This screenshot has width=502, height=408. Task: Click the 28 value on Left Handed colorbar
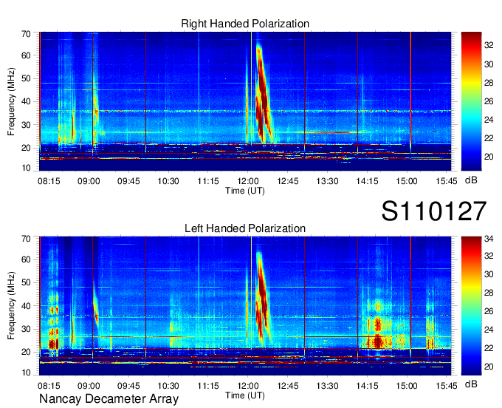coord(489,293)
